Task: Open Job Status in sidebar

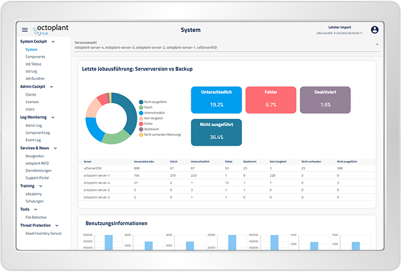Action: [x=33, y=64]
